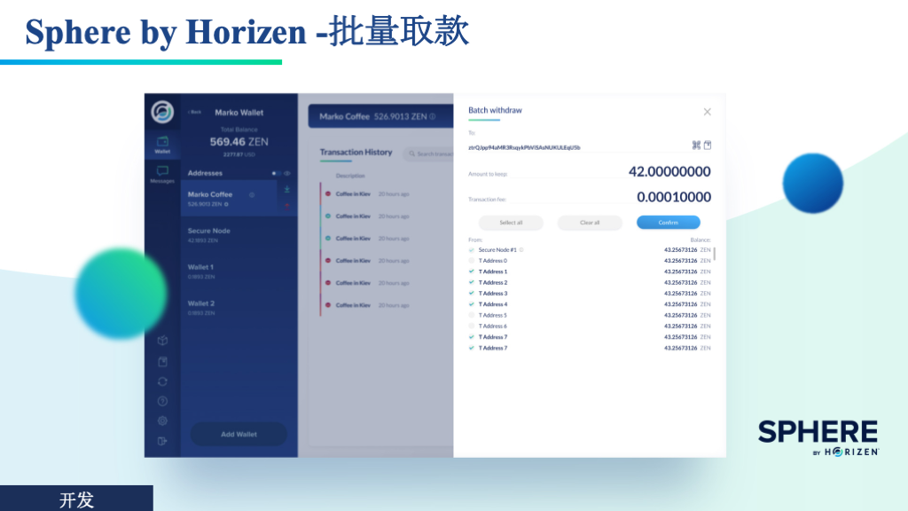Click the Select all button
The height and width of the screenshot is (511, 908).
[x=511, y=223]
